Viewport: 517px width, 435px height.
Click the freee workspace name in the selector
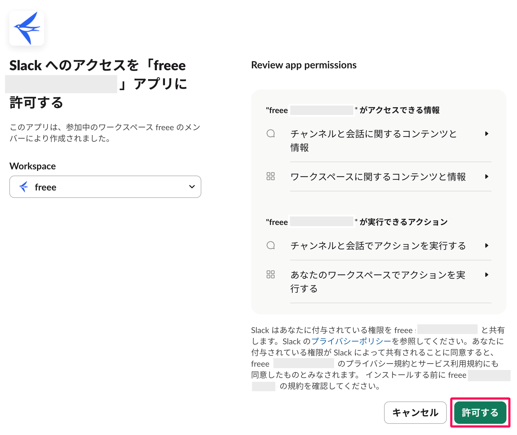point(45,187)
